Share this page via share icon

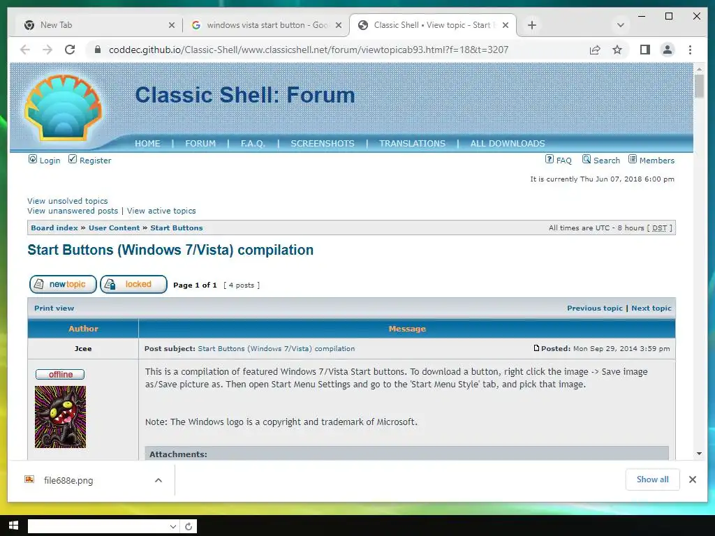click(595, 50)
